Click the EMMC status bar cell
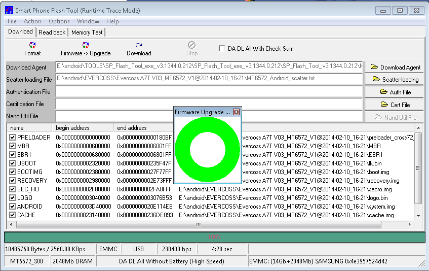The width and height of the screenshot is (429, 271). (108, 249)
